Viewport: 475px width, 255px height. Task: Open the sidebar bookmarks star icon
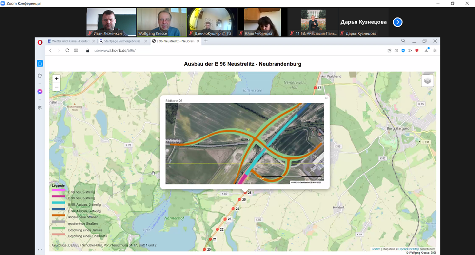pos(40,76)
